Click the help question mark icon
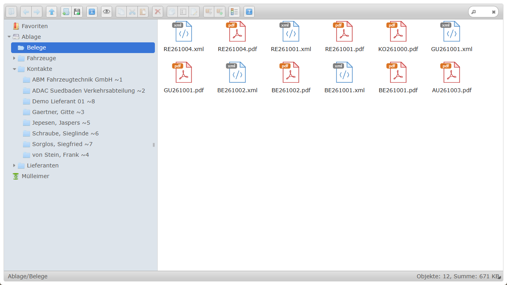 tap(249, 12)
